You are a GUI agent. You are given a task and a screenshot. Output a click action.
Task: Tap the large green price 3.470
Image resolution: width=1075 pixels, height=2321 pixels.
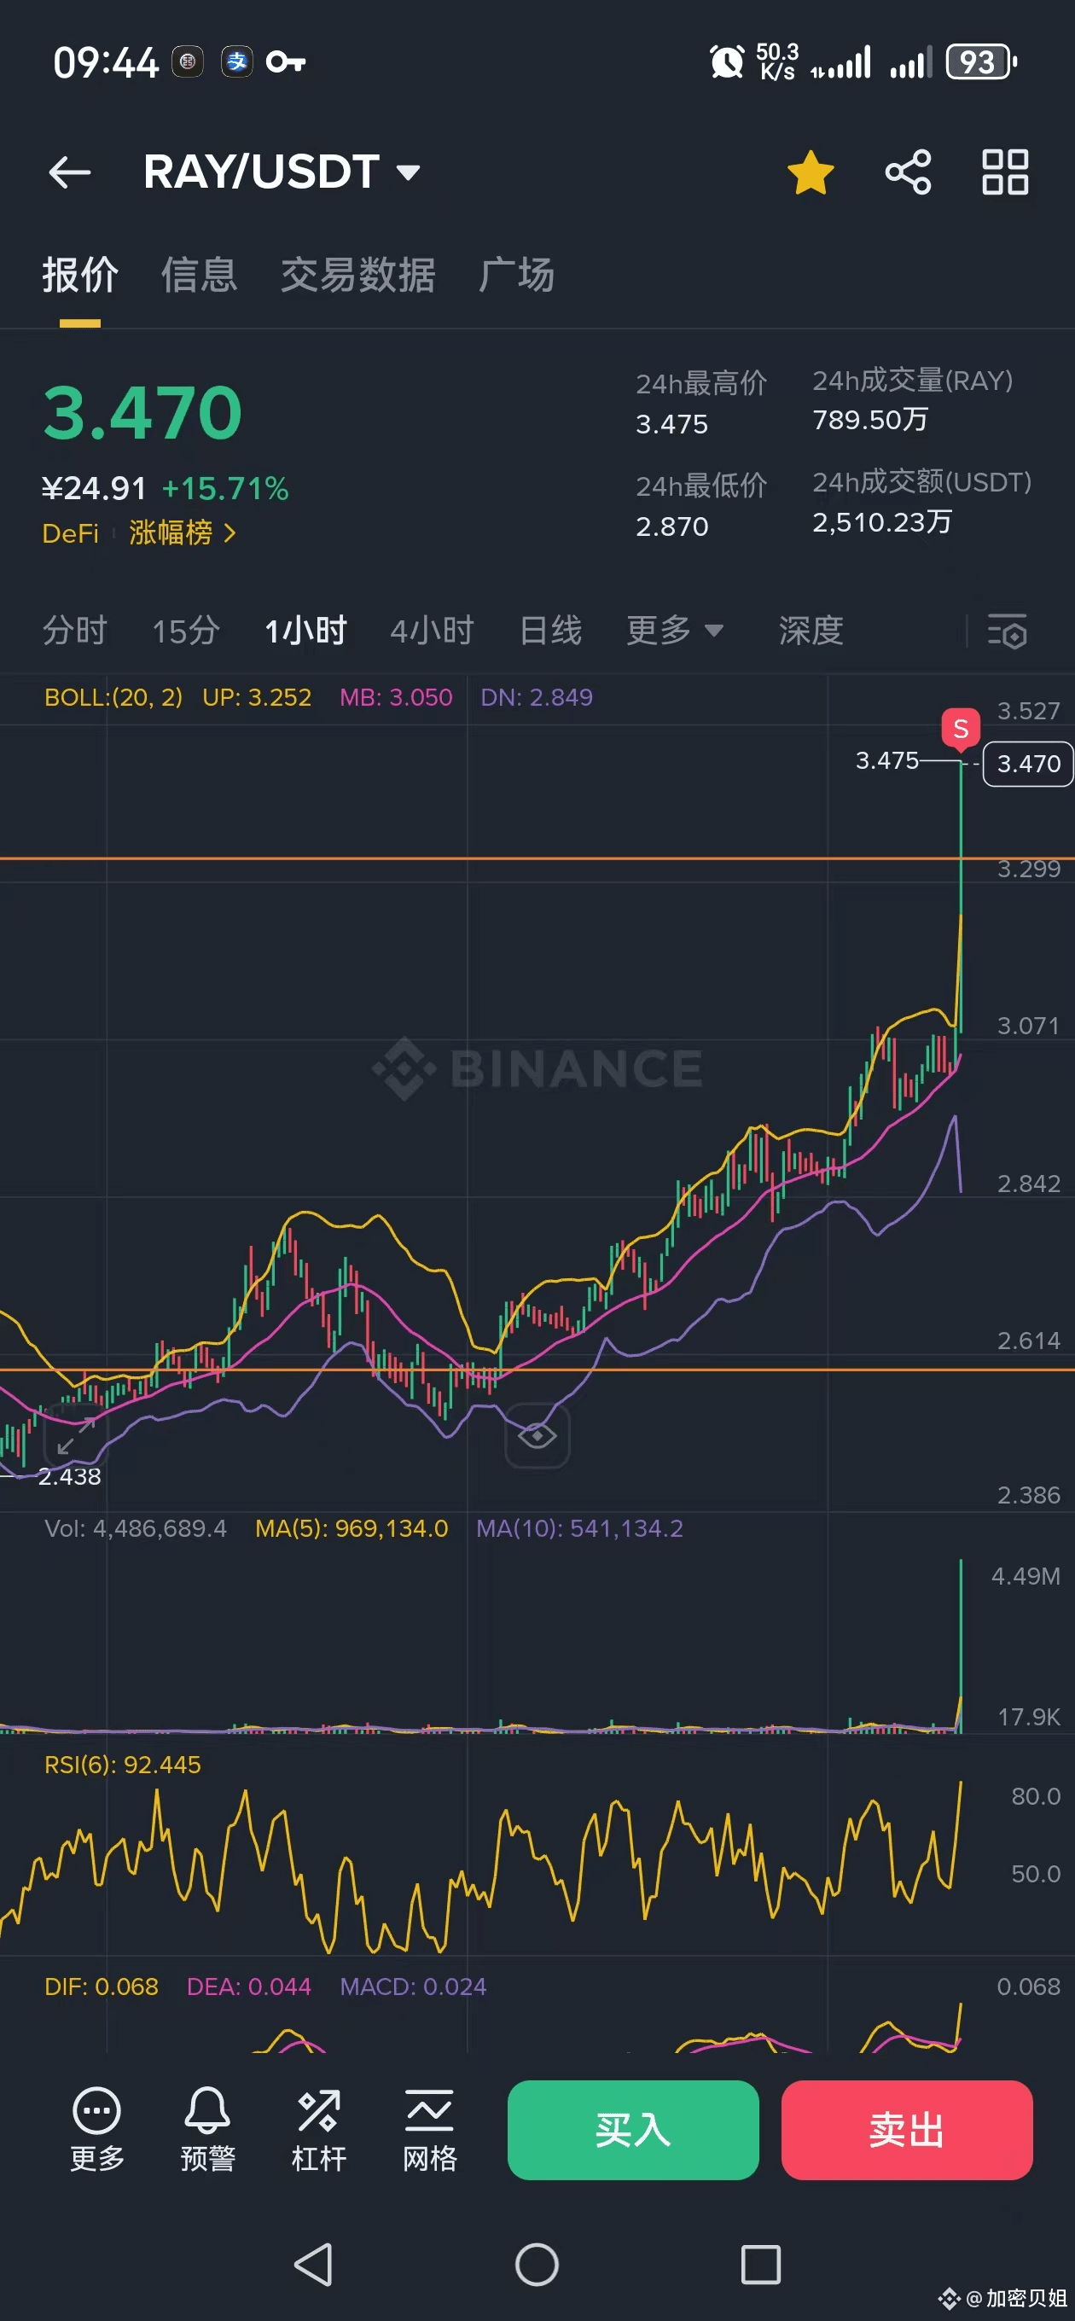[x=142, y=413]
